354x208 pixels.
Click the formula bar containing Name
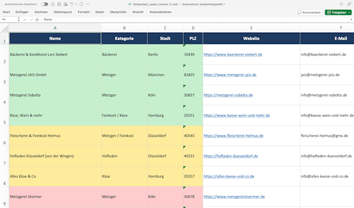[196, 20]
